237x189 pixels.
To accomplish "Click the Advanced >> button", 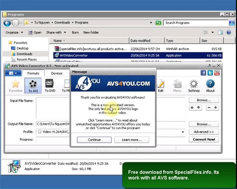I will [x=204, y=132].
